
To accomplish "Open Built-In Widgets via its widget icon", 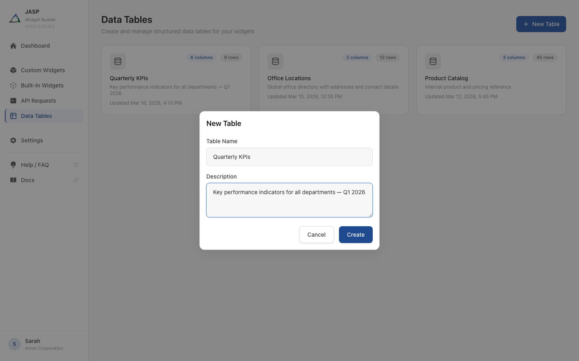I will tap(13, 85).
